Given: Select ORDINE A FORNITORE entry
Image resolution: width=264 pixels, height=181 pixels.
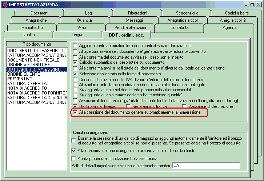Looking at the screenshot, I should pos(37,64).
